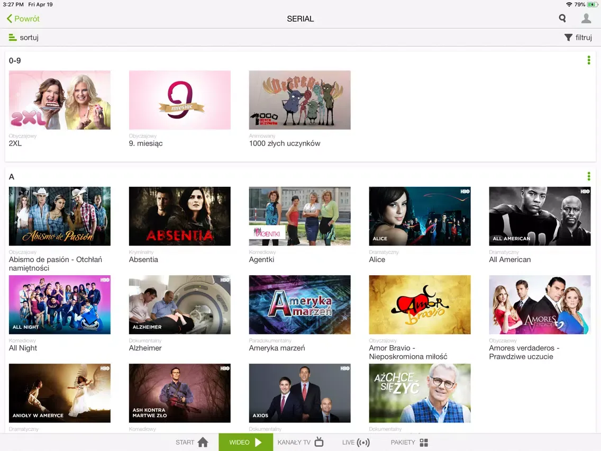Screen dimensions: 601x451
Task: Open the Ameryka marzeń thumbnail
Action: coord(300,304)
